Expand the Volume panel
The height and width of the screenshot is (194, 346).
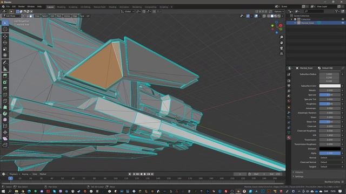299,172
